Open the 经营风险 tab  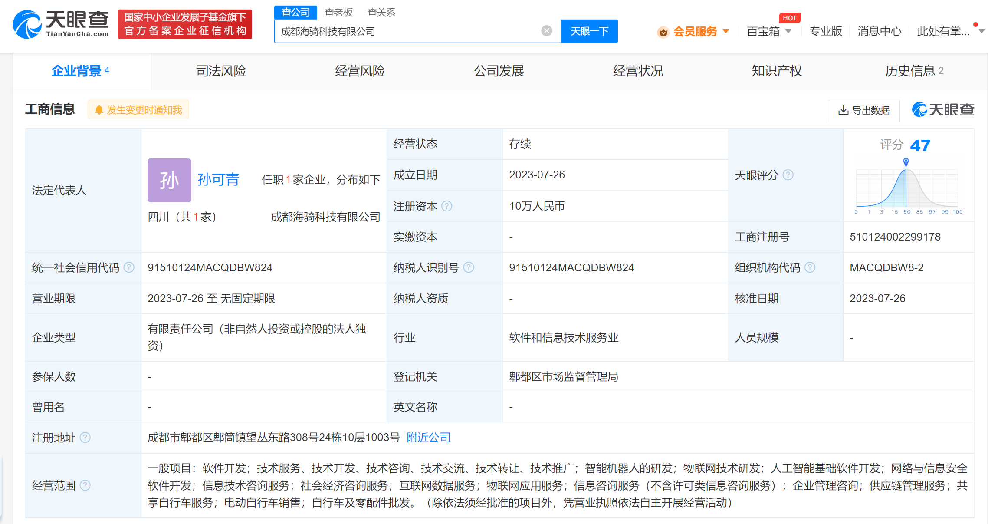(360, 71)
